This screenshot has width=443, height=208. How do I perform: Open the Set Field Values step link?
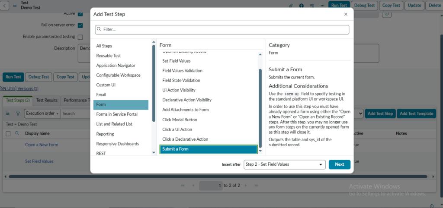click(39, 161)
